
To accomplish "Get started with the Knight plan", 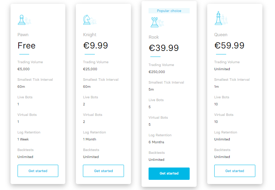I will [x=103, y=171].
